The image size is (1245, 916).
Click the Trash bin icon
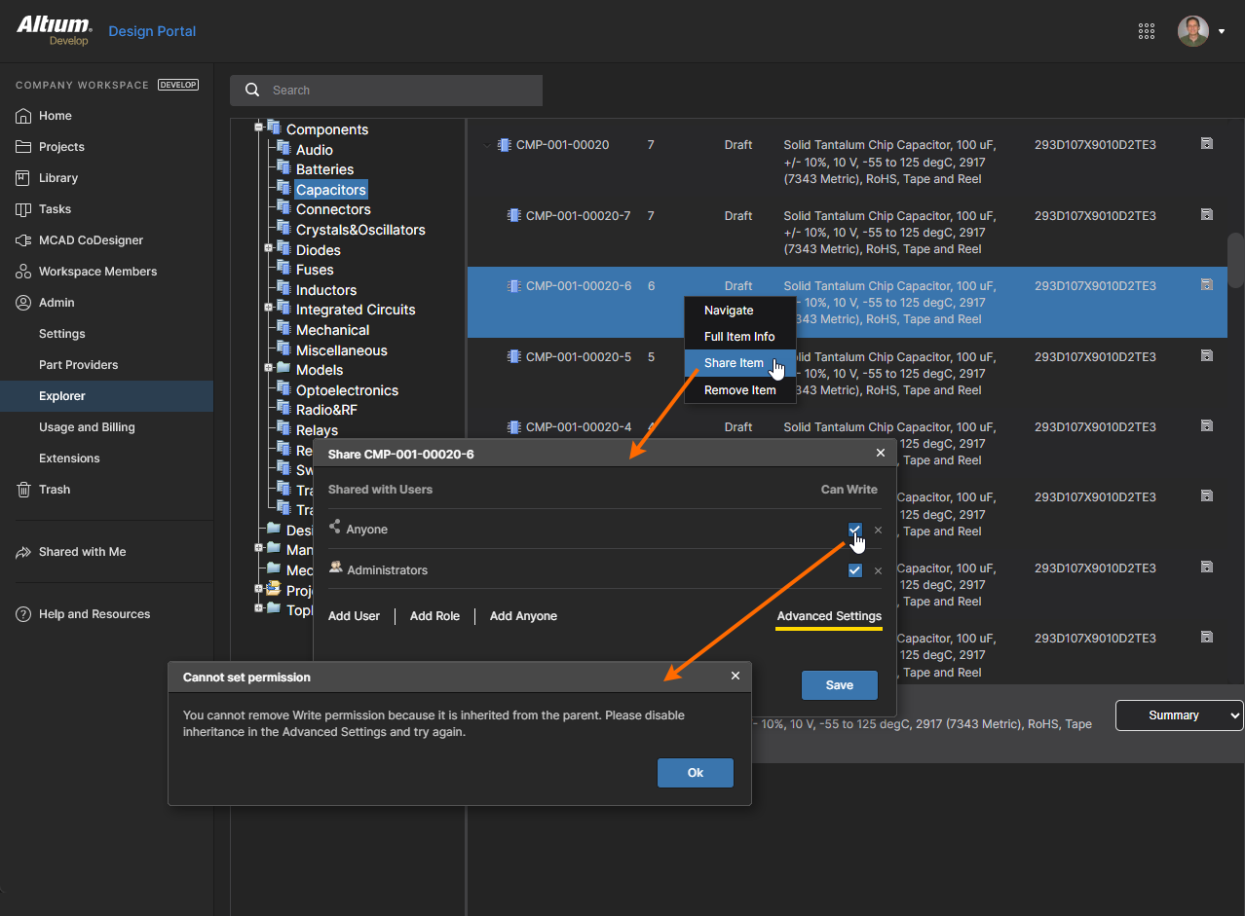point(23,490)
